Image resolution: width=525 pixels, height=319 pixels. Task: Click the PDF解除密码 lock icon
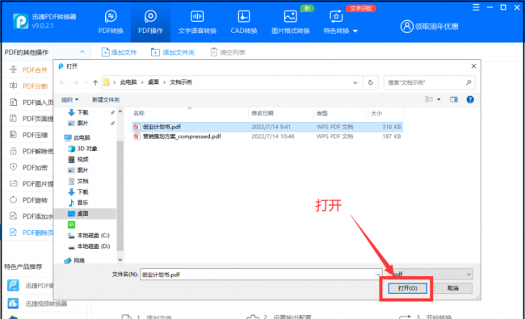13,151
